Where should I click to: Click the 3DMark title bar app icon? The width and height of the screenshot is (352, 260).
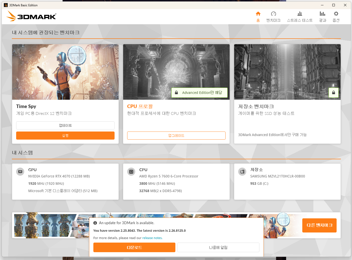click(x=6, y=5)
